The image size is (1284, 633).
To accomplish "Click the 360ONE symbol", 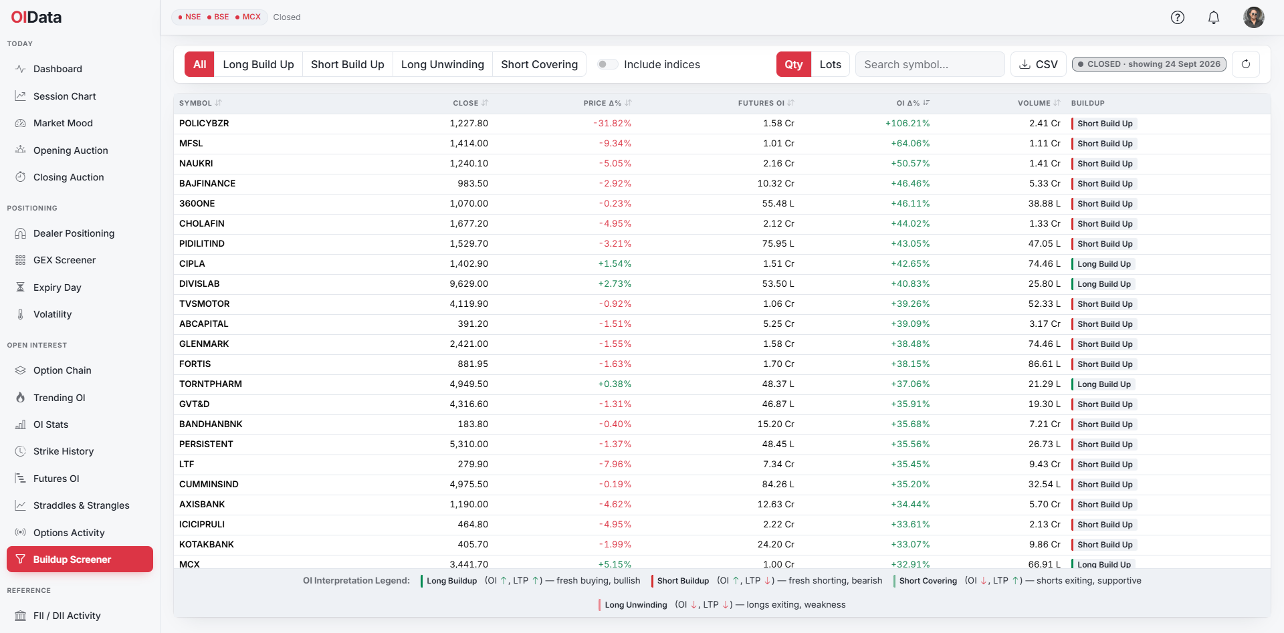I will pos(197,204).
